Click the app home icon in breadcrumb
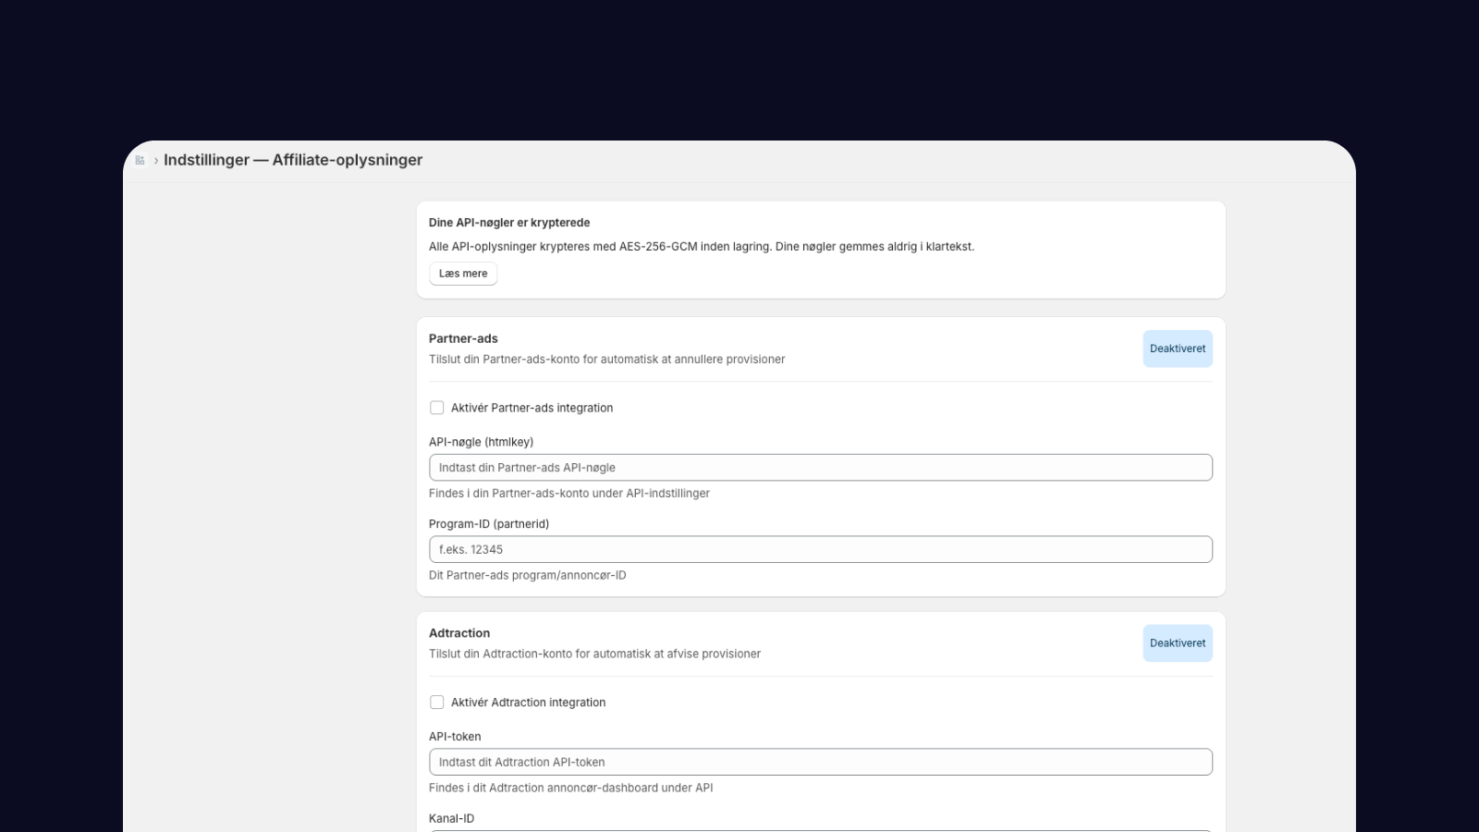The width and height of the screenshot is (1479, 832). 140,160
